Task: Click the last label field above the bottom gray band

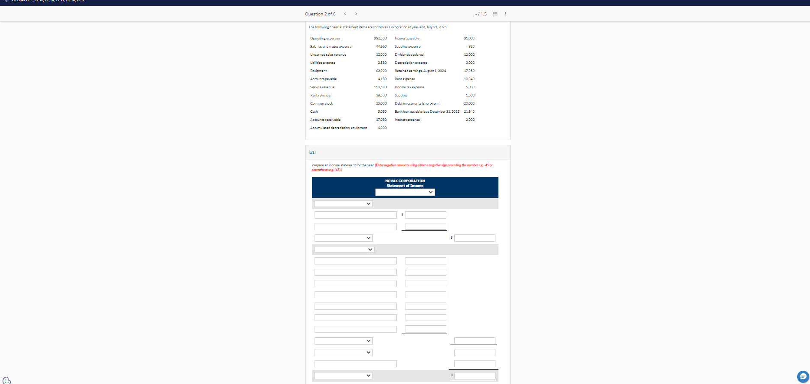Action: (x=356, y=364)
